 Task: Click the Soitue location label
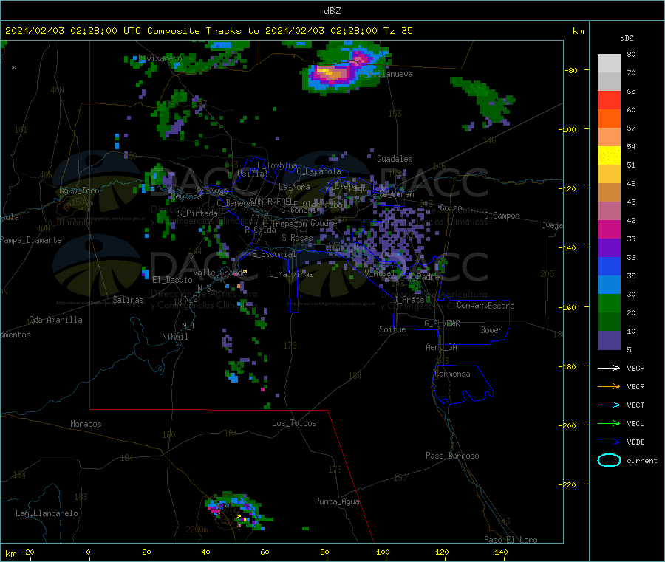click(392, 329)
